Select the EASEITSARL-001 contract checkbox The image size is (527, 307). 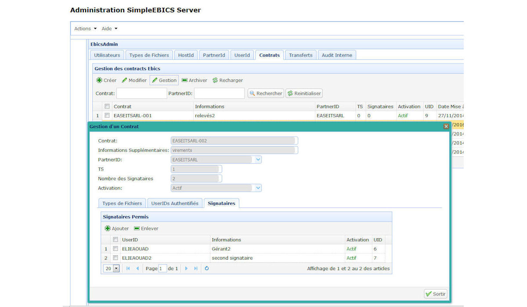pos(107,116)
